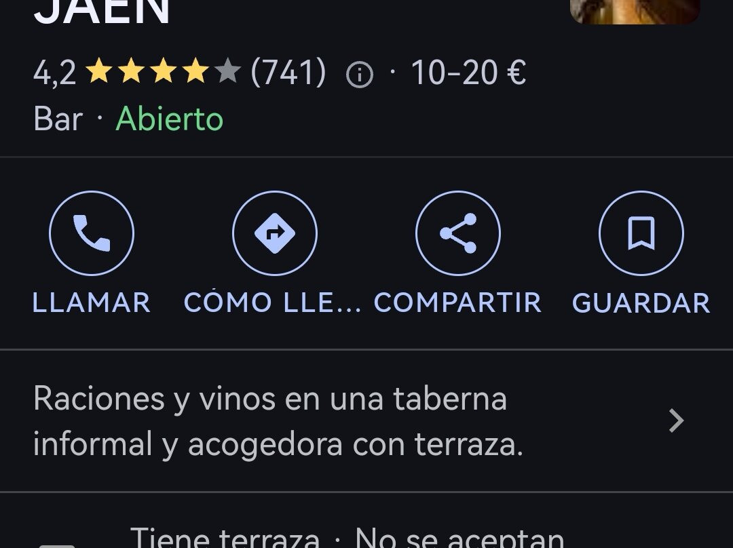Tap the GUARDAR label

(x=641, y=302)
